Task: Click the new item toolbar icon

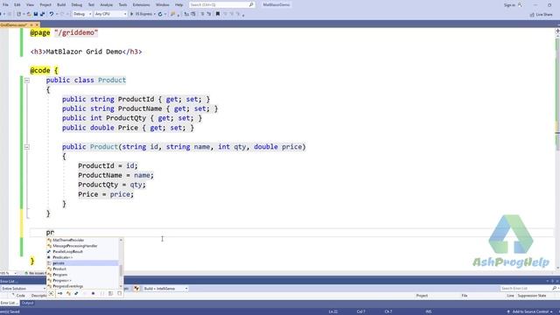Action: [x=19, y=14]
